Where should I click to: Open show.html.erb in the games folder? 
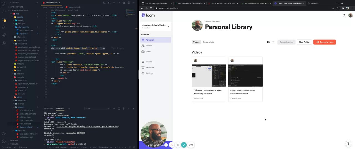click(26, 127)
